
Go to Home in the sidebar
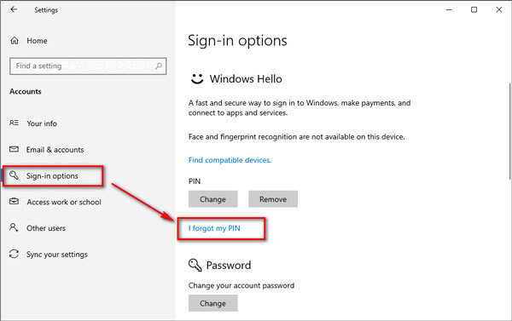(x=37, y=41)
